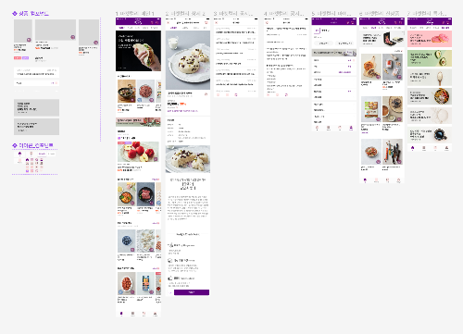Select the first category tab in frame 1
Image resolution: width=463 pixels, height=334 pixels.
click(121, 28)
